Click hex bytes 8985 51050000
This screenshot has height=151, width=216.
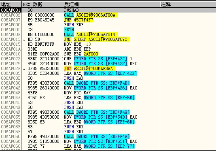click(43, 141)
